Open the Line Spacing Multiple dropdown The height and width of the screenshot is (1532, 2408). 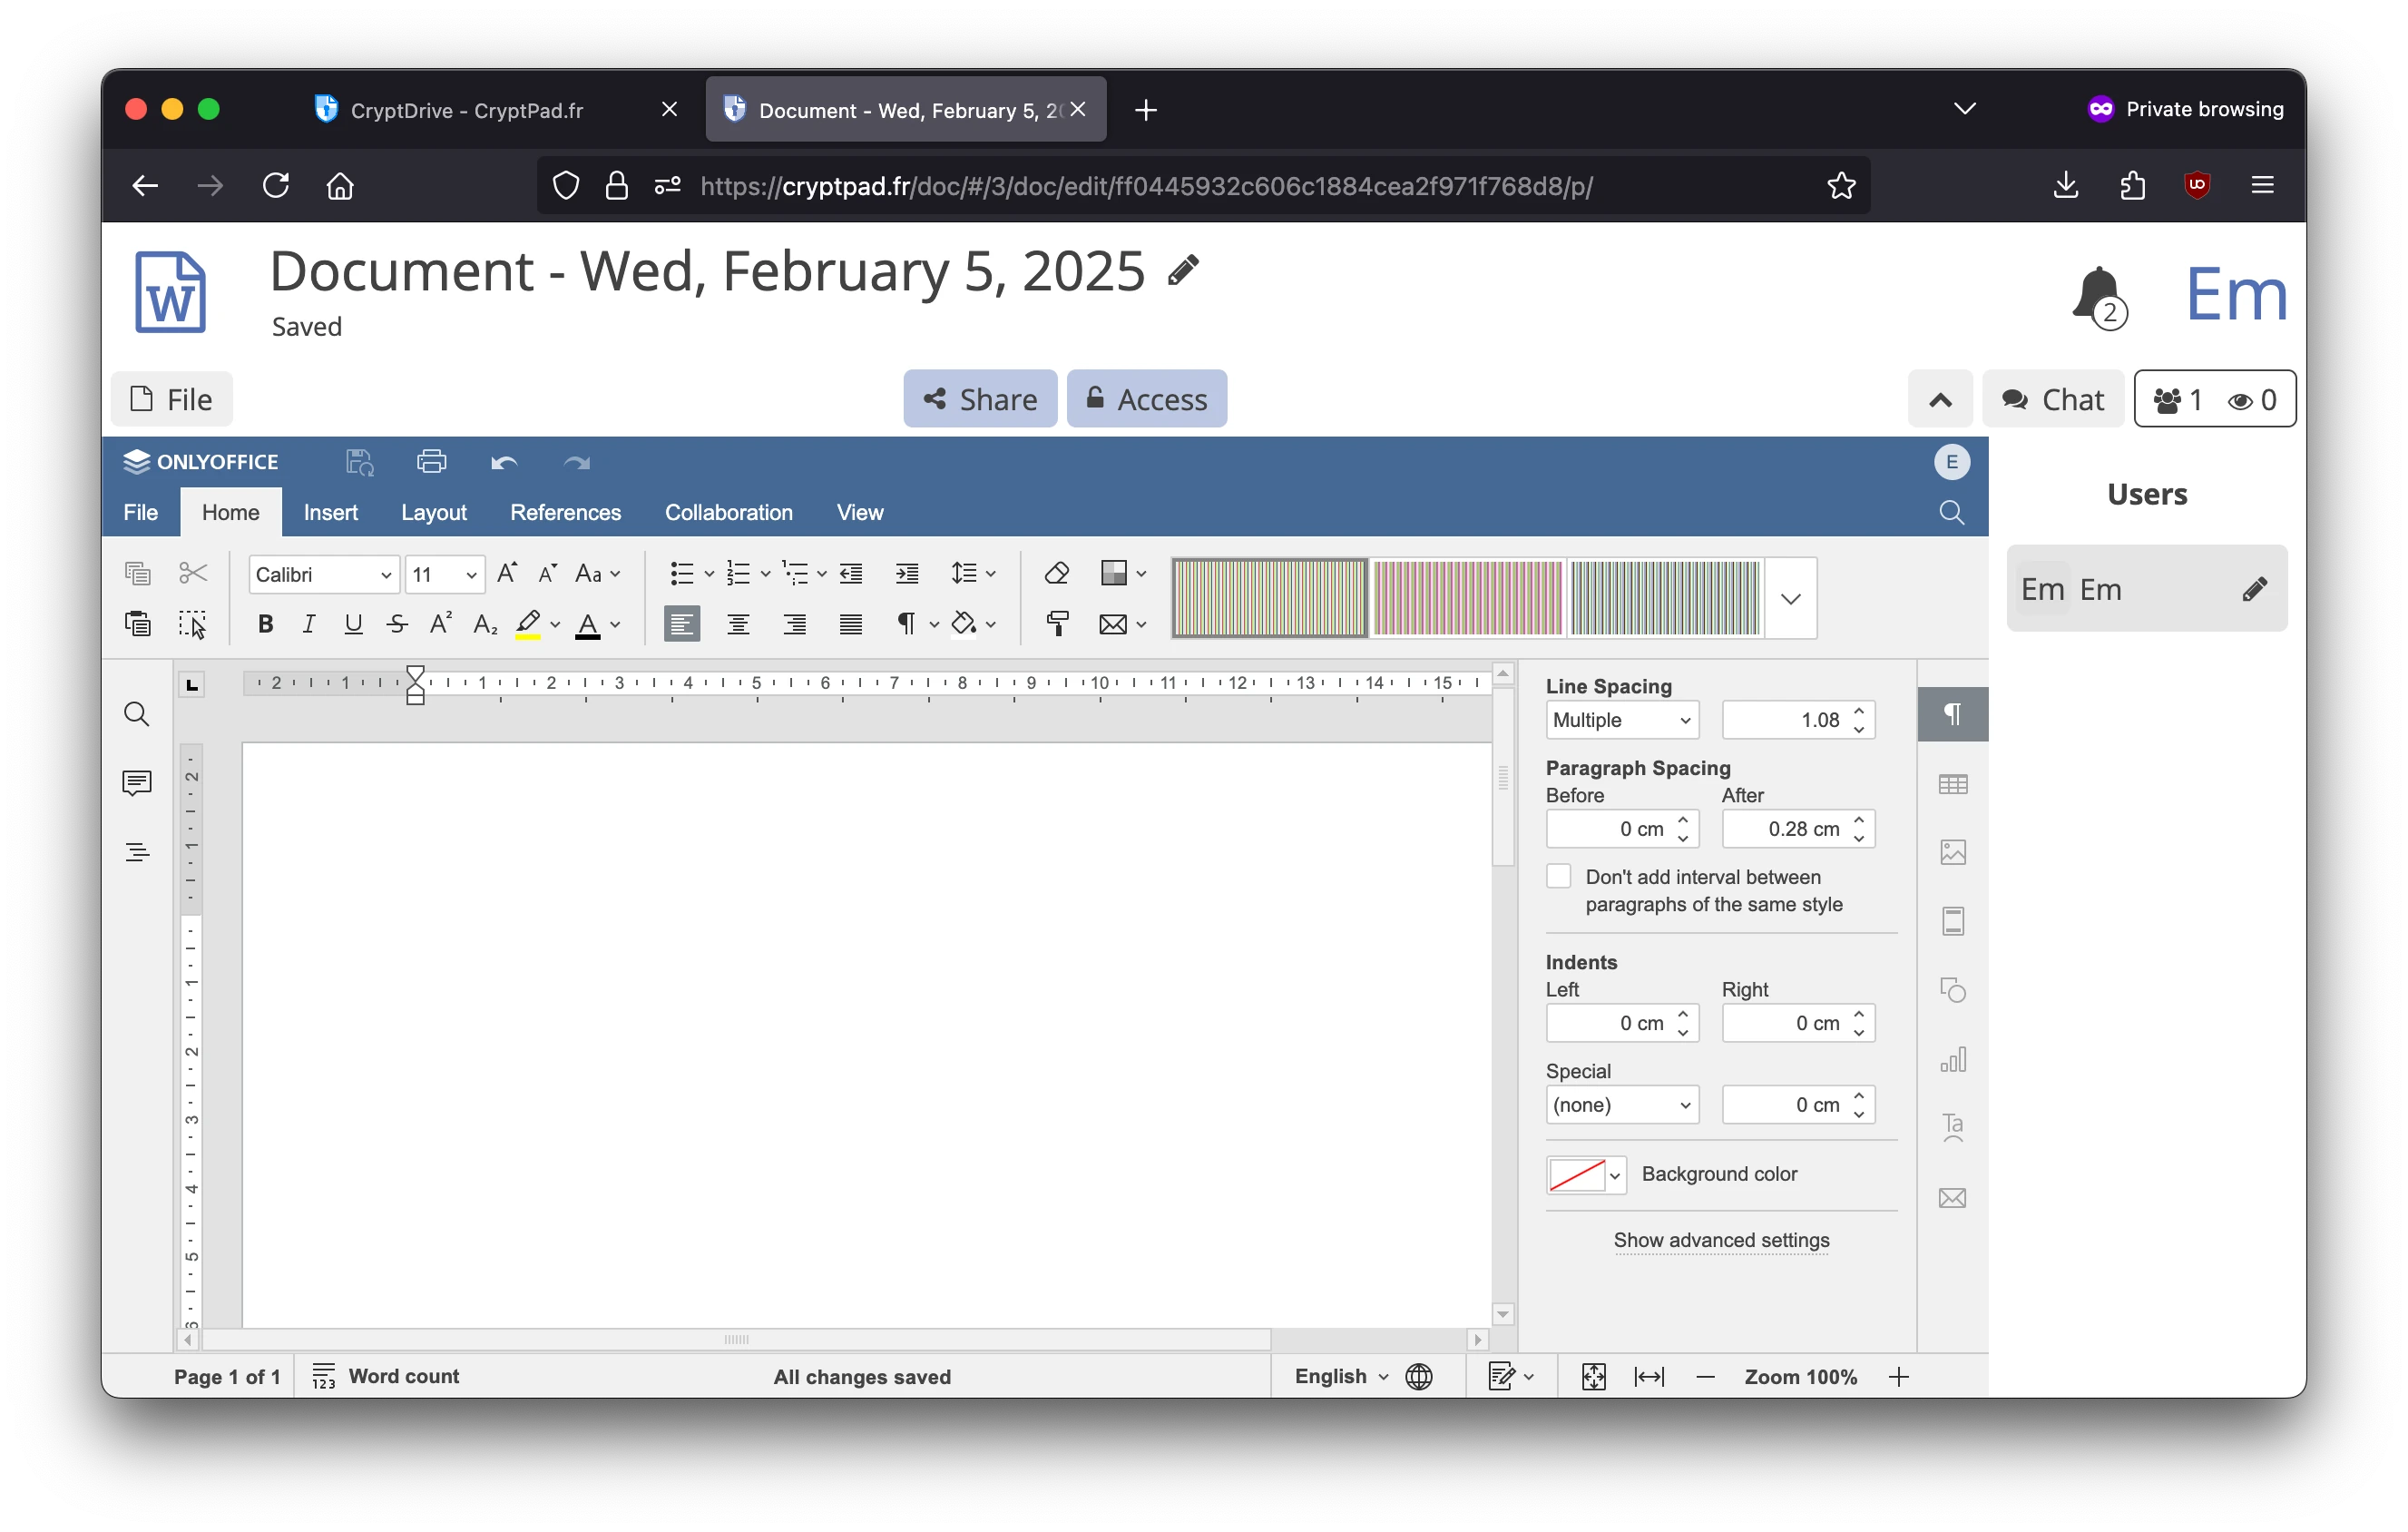point(1620,719)
